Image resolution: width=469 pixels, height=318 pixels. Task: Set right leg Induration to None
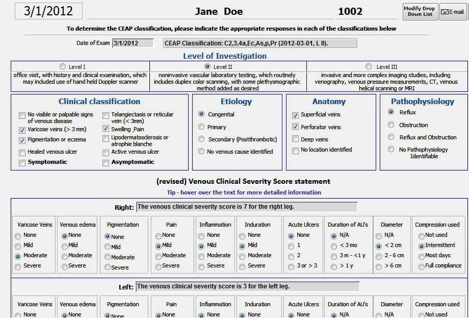click(242, 236)
